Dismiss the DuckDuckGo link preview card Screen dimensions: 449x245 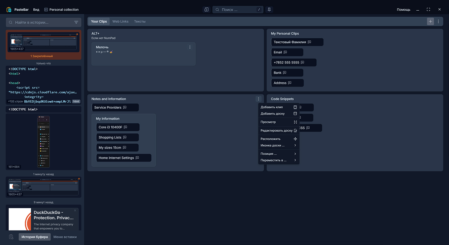(75, 210)
